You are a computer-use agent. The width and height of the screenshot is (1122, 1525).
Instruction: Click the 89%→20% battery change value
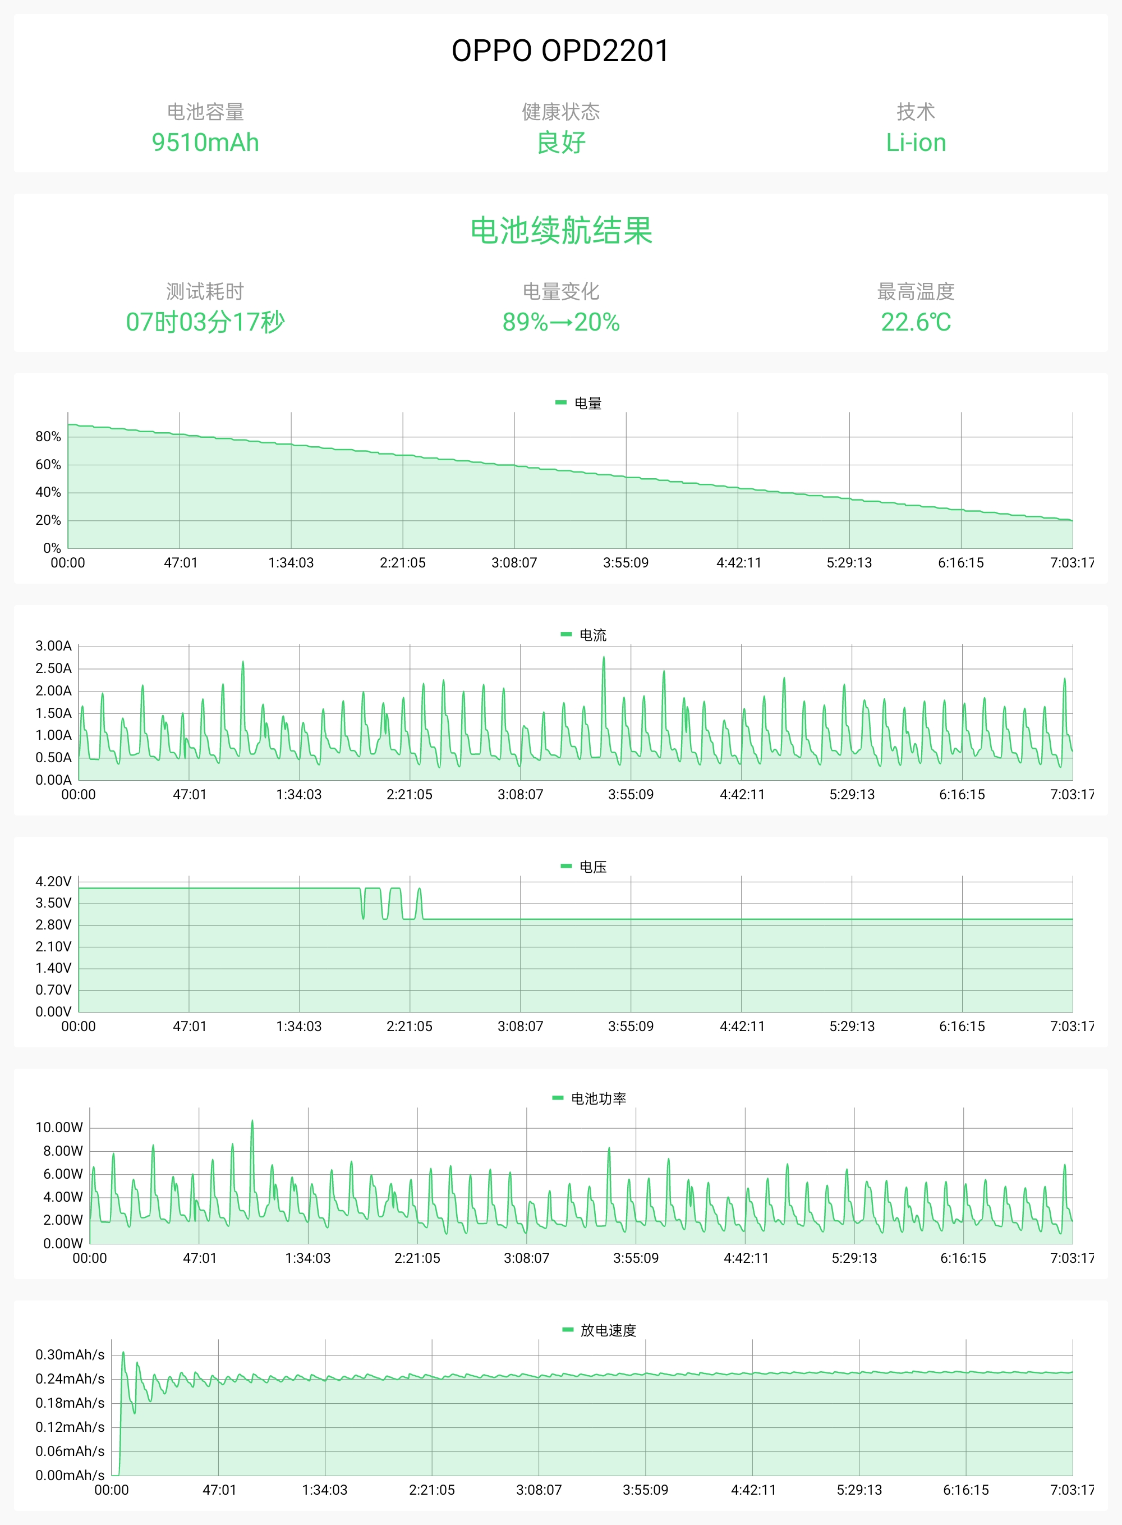[x=561, y=322]
